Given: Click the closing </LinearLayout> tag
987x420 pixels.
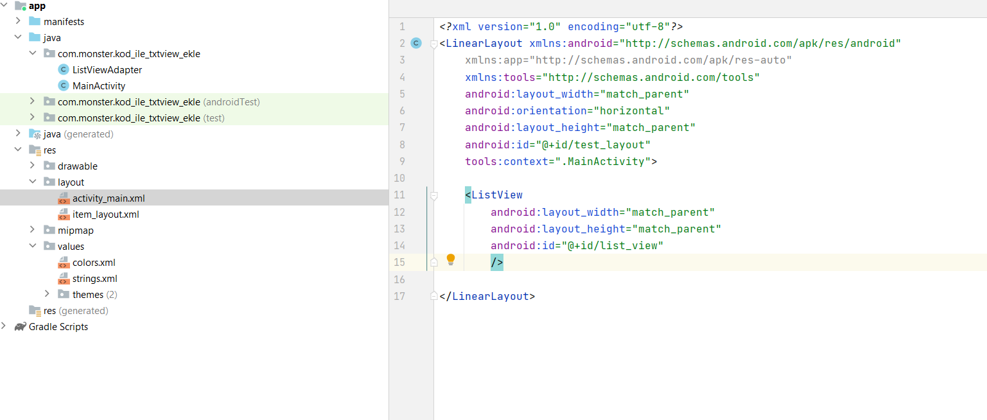Looking at the screenshot, I should tap(487, 296).
